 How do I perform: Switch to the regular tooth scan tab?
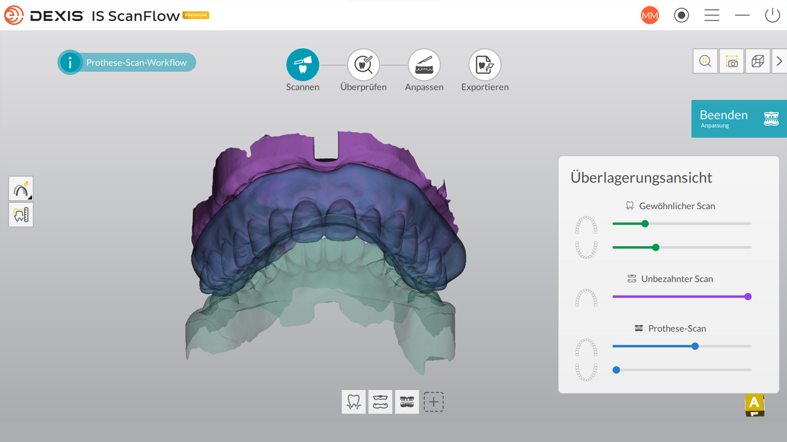354,402
